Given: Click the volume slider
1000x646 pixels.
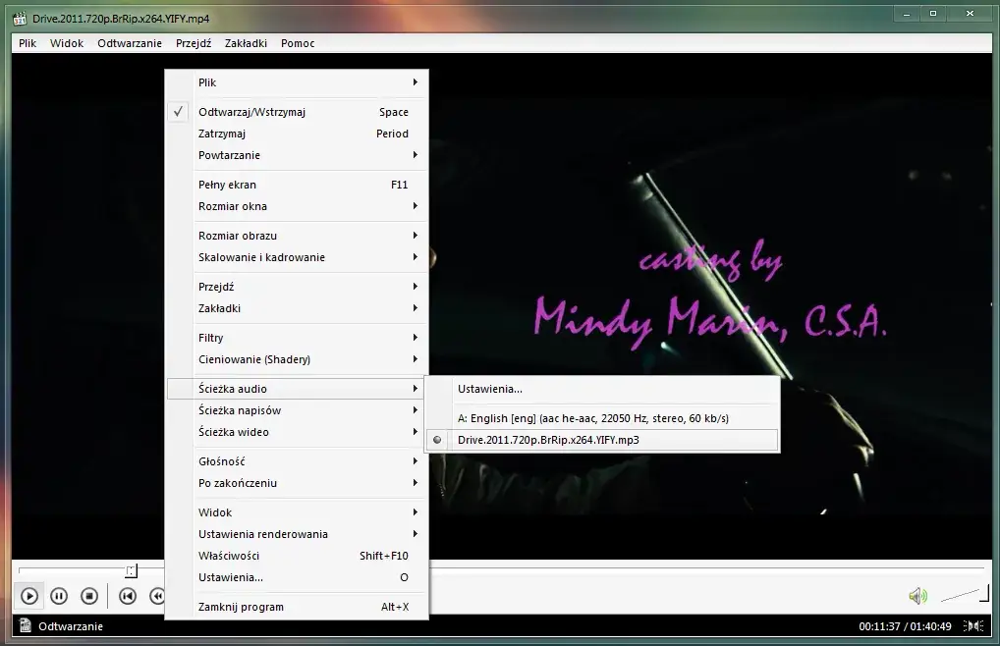Looking at the screenshot, I should click(965, 594).
